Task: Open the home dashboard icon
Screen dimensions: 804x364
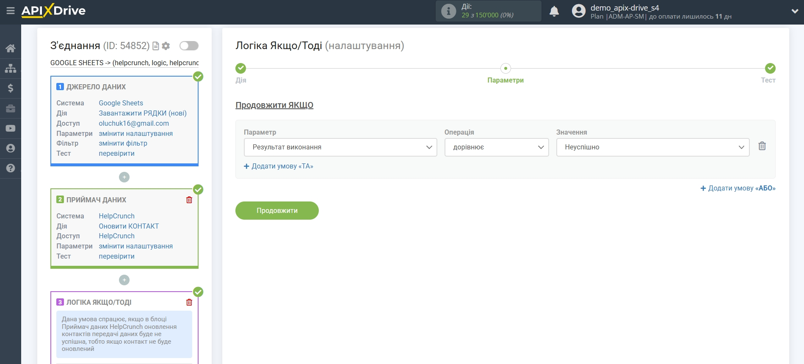Action: [11, 48]
